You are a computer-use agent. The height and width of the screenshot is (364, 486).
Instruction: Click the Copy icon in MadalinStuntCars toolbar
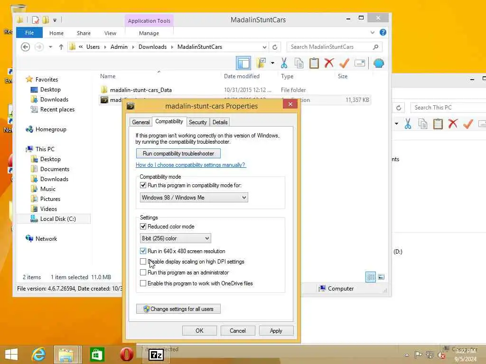299,63
